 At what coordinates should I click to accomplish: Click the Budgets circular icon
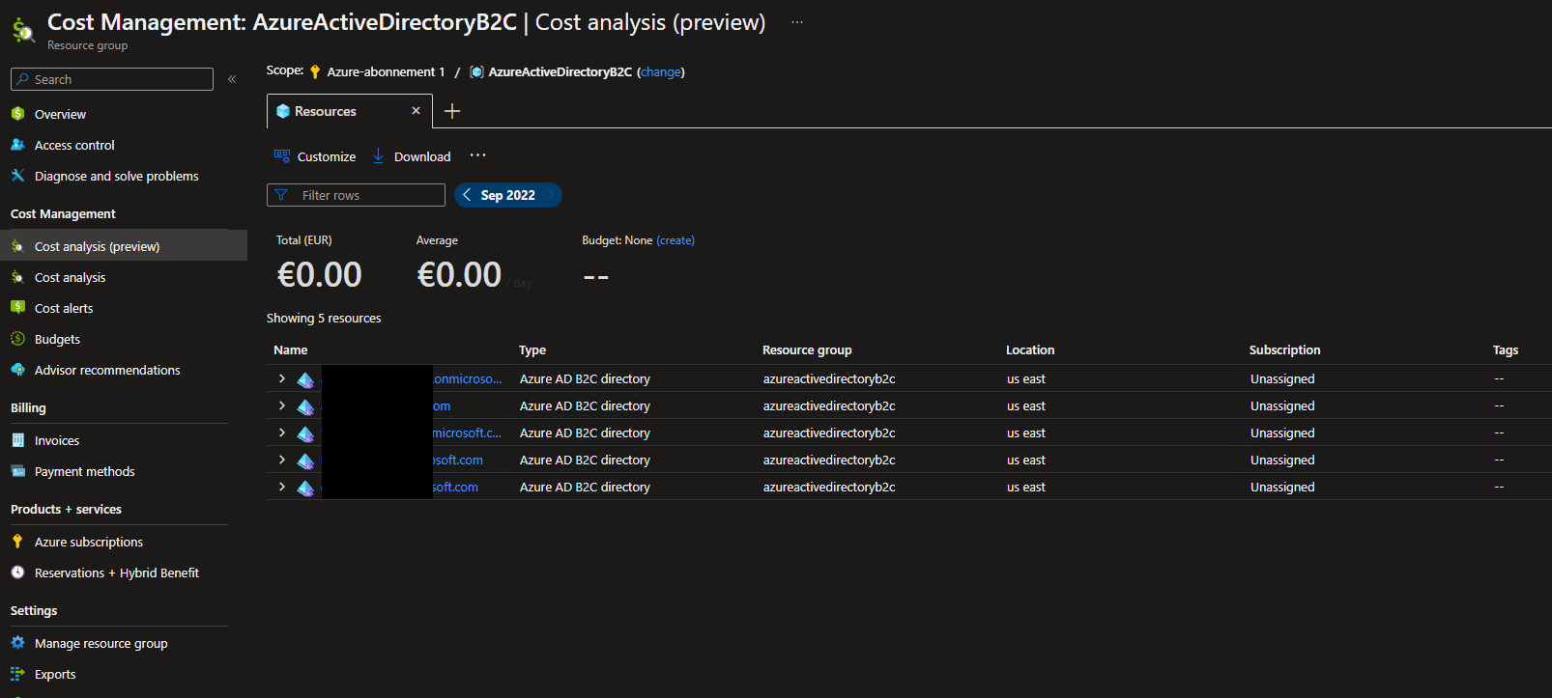pos(17,339)
